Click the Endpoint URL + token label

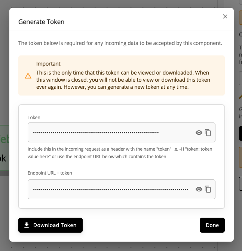50,173
